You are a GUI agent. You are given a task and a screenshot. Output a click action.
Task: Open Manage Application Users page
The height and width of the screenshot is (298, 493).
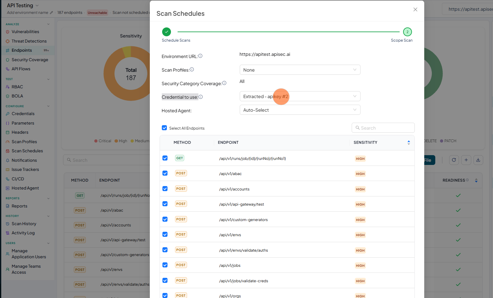point(29,254)
